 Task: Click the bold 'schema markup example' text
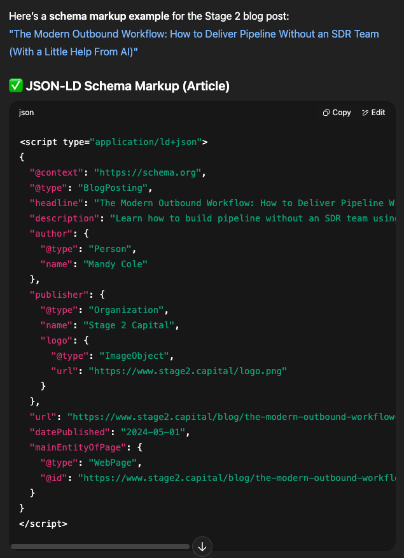coord(109,17)
